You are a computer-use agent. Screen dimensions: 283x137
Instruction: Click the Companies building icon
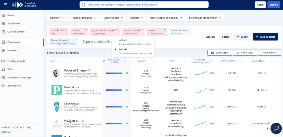[x=3, y=42]
